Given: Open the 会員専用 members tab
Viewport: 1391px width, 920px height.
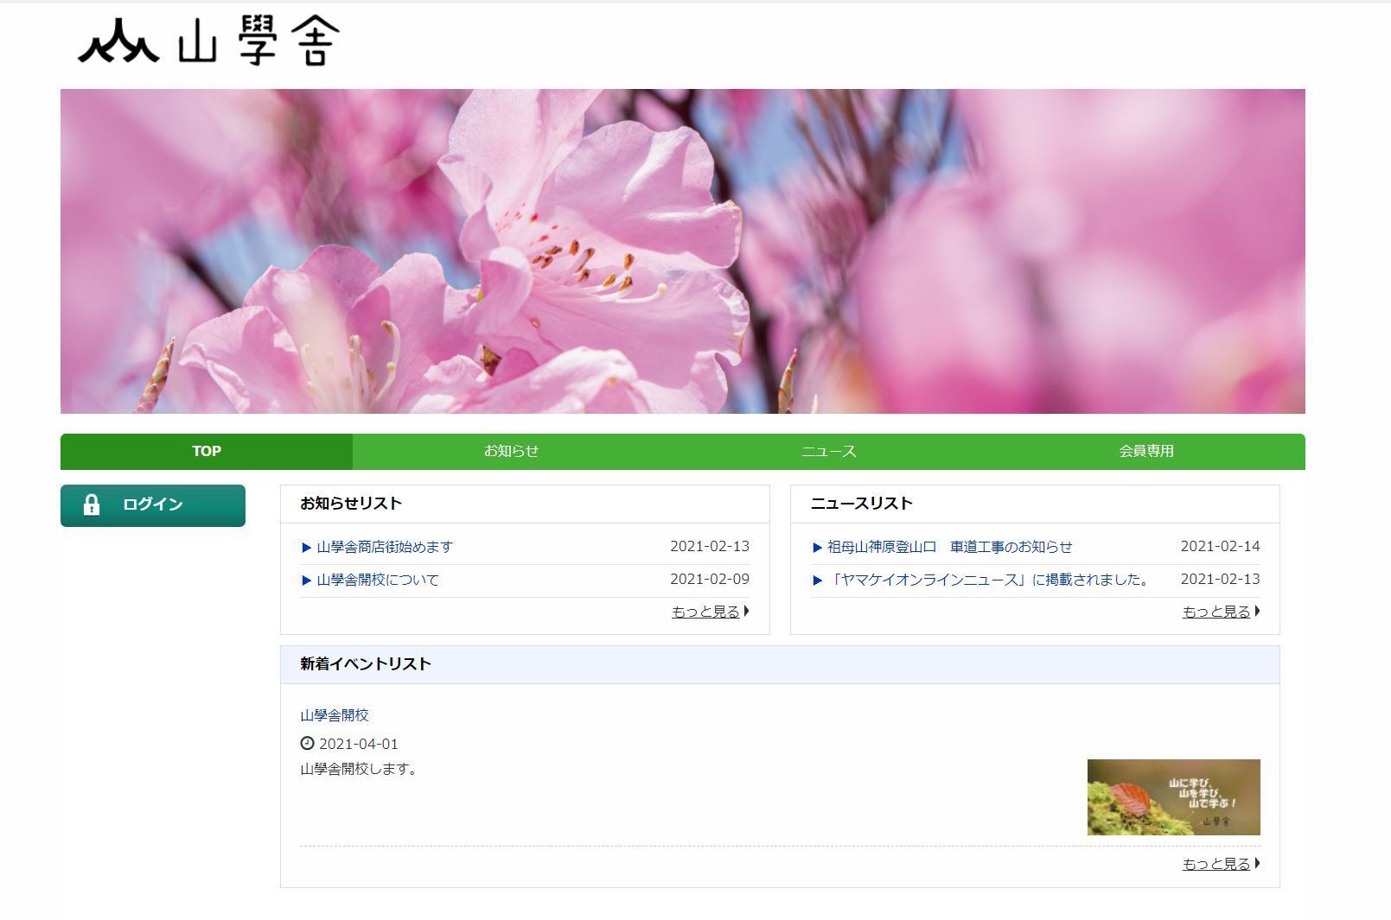Looking at the screenshot, I should click(x=1146, y=452).
